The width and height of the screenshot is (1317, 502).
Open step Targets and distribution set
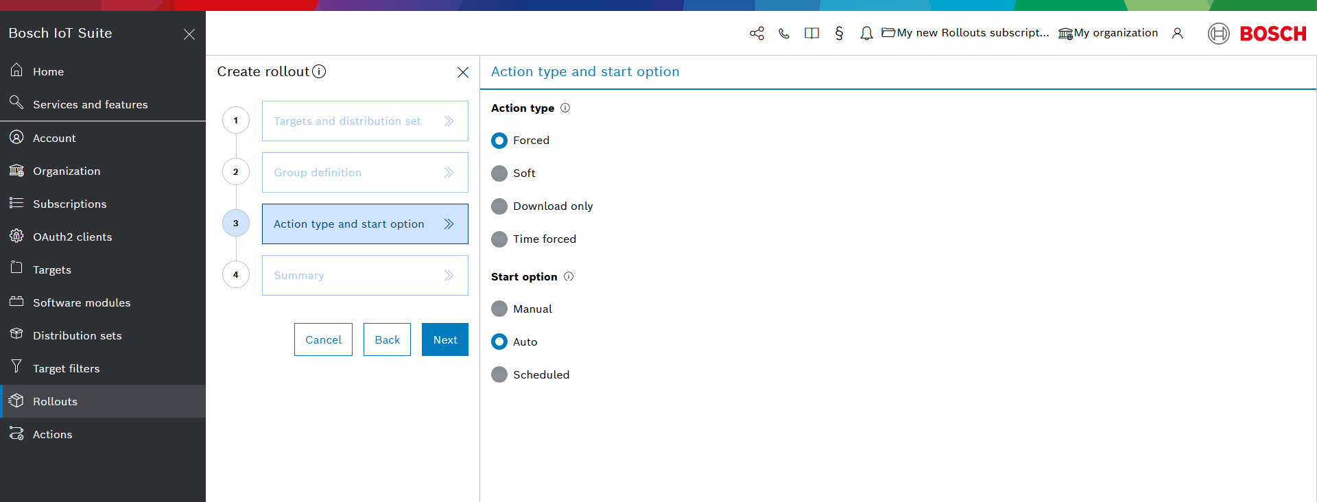365,121
